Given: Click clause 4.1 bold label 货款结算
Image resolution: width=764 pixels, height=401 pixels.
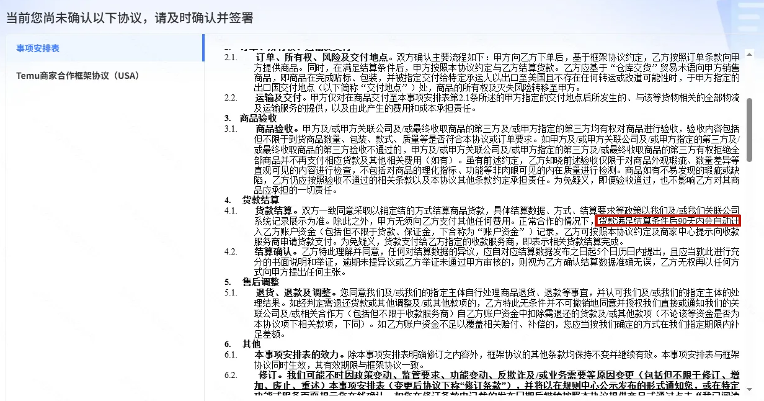Looking at the screenshot, I should click(276, 210).
